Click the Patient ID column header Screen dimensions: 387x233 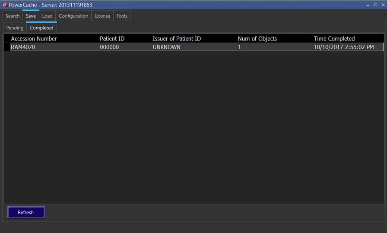click(112, 39)
